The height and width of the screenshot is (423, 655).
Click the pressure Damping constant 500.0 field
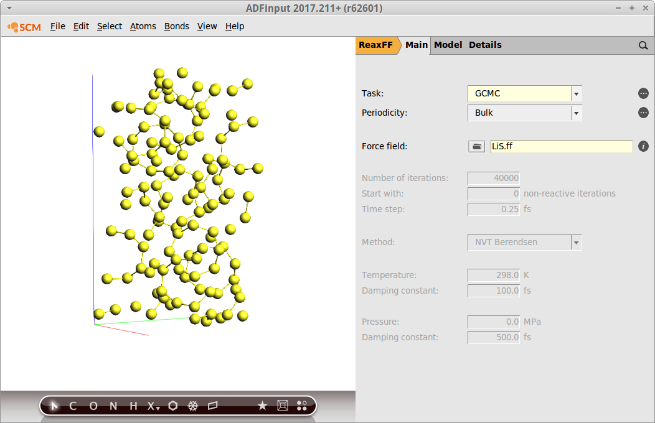tap(494, 338)
